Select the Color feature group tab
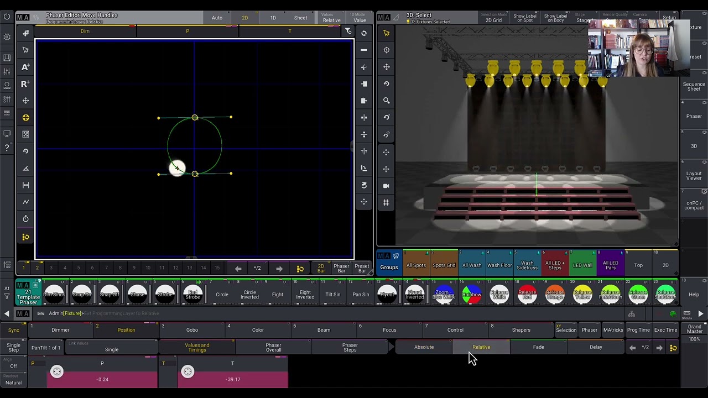Screen dimensions: 708x398 [x=258, y=330]
